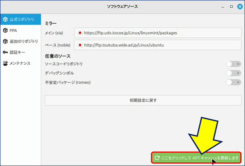Click 初期設定に戻す button

point(143,100)
